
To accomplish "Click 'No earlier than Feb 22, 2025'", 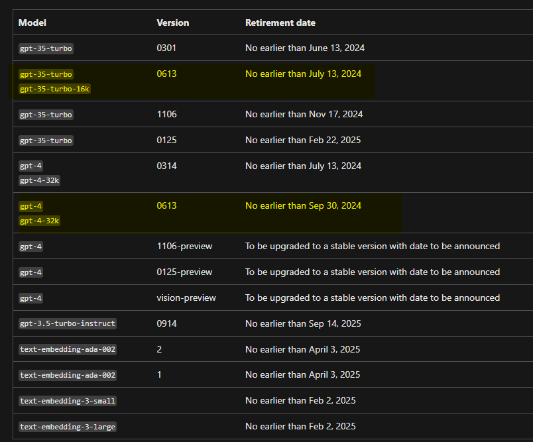I will 303,140.
